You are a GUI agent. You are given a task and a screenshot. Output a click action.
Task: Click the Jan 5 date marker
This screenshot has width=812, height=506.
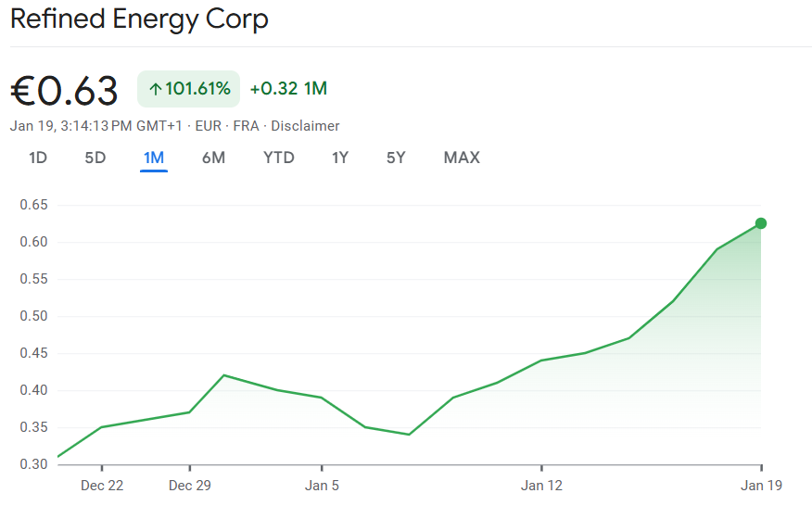(x=322, y=485)
